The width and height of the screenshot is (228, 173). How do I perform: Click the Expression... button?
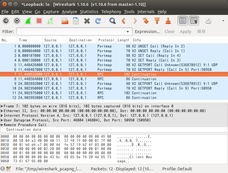point(147,32)
